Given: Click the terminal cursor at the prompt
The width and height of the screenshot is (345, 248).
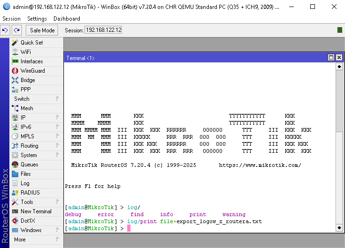Looking at the screenshot, I should tap(129, 228).
